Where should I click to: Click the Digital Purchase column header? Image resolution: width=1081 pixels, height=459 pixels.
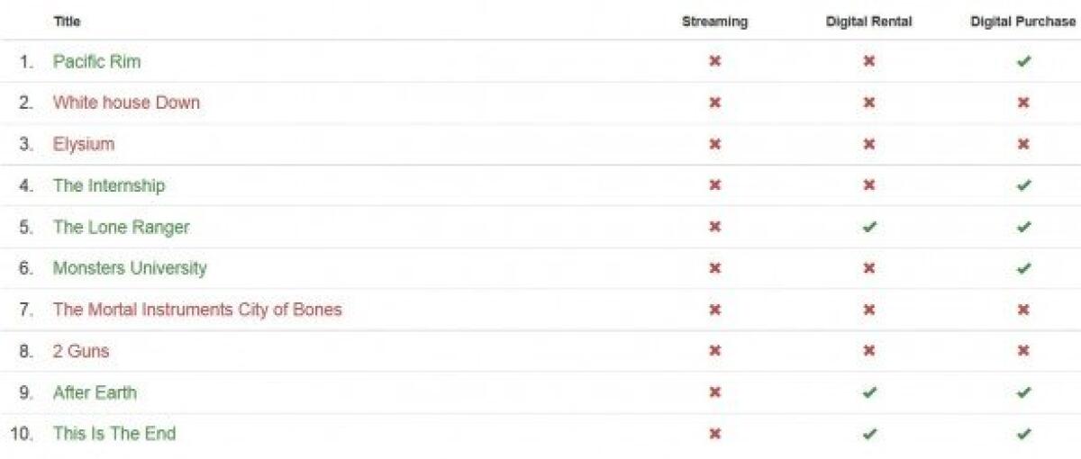(x=1022, y=22)
